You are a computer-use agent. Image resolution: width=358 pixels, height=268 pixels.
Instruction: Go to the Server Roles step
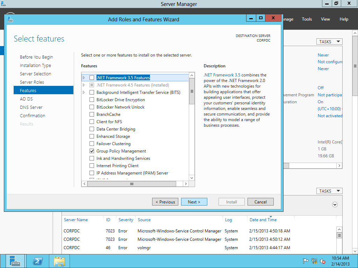click(32, 82)
